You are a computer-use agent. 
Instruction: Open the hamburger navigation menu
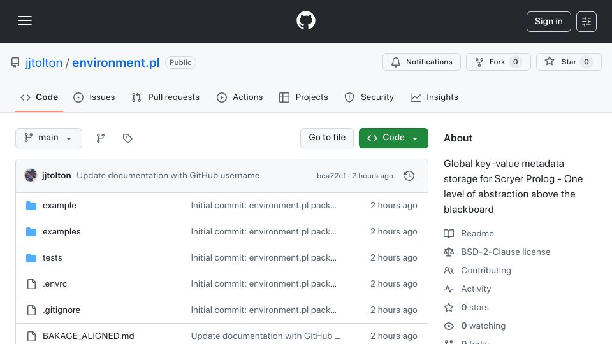25,20
